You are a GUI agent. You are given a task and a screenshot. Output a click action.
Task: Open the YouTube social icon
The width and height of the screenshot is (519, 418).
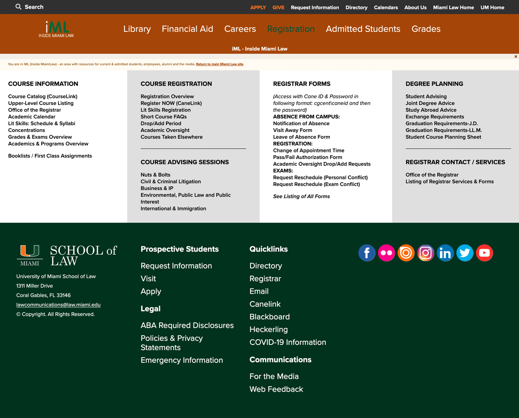(x=484, y=253)
